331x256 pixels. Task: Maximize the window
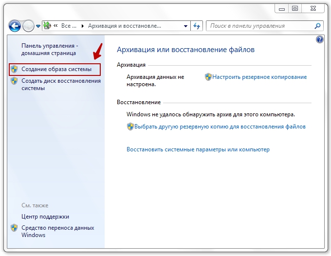pyautogui.click(x=295, y=8)
